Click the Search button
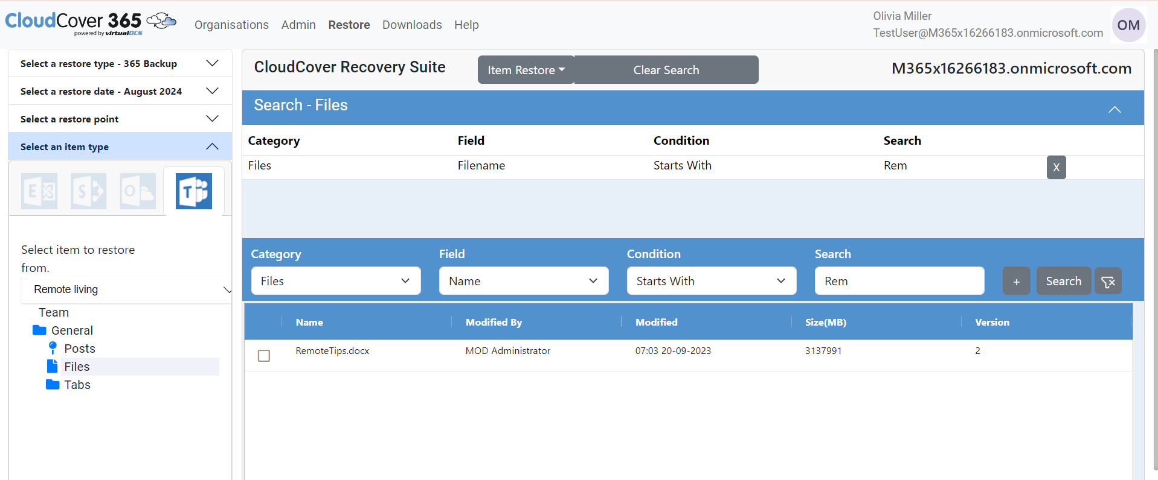 [1064, 281]
